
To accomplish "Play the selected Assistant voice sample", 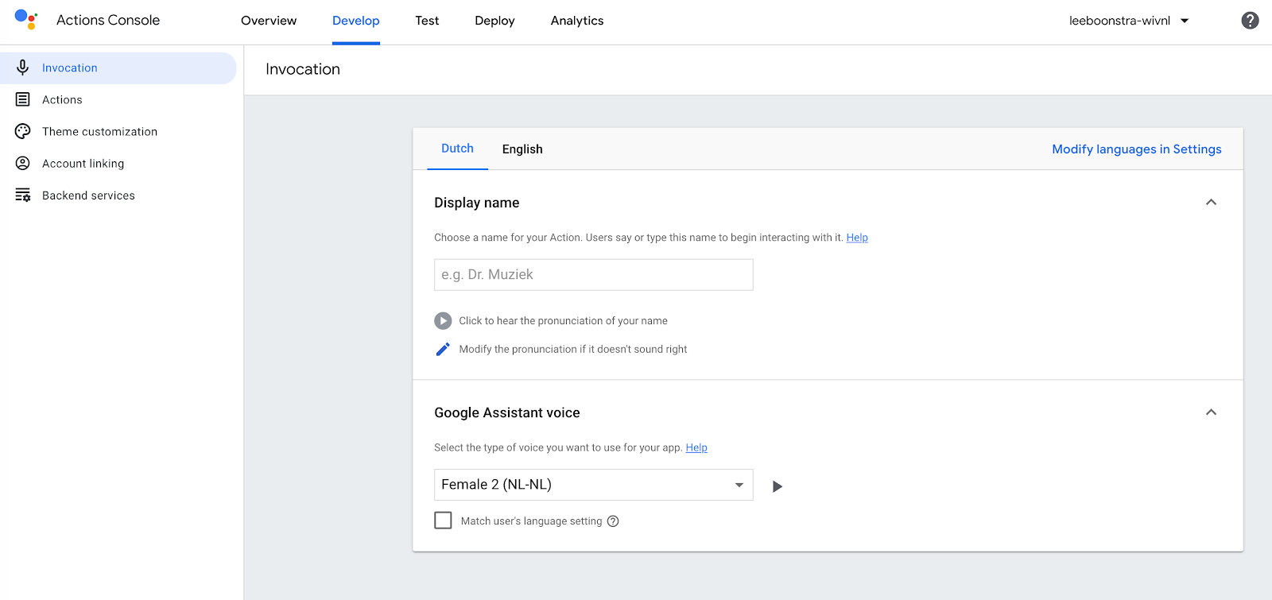I will (x=778, y=486).
